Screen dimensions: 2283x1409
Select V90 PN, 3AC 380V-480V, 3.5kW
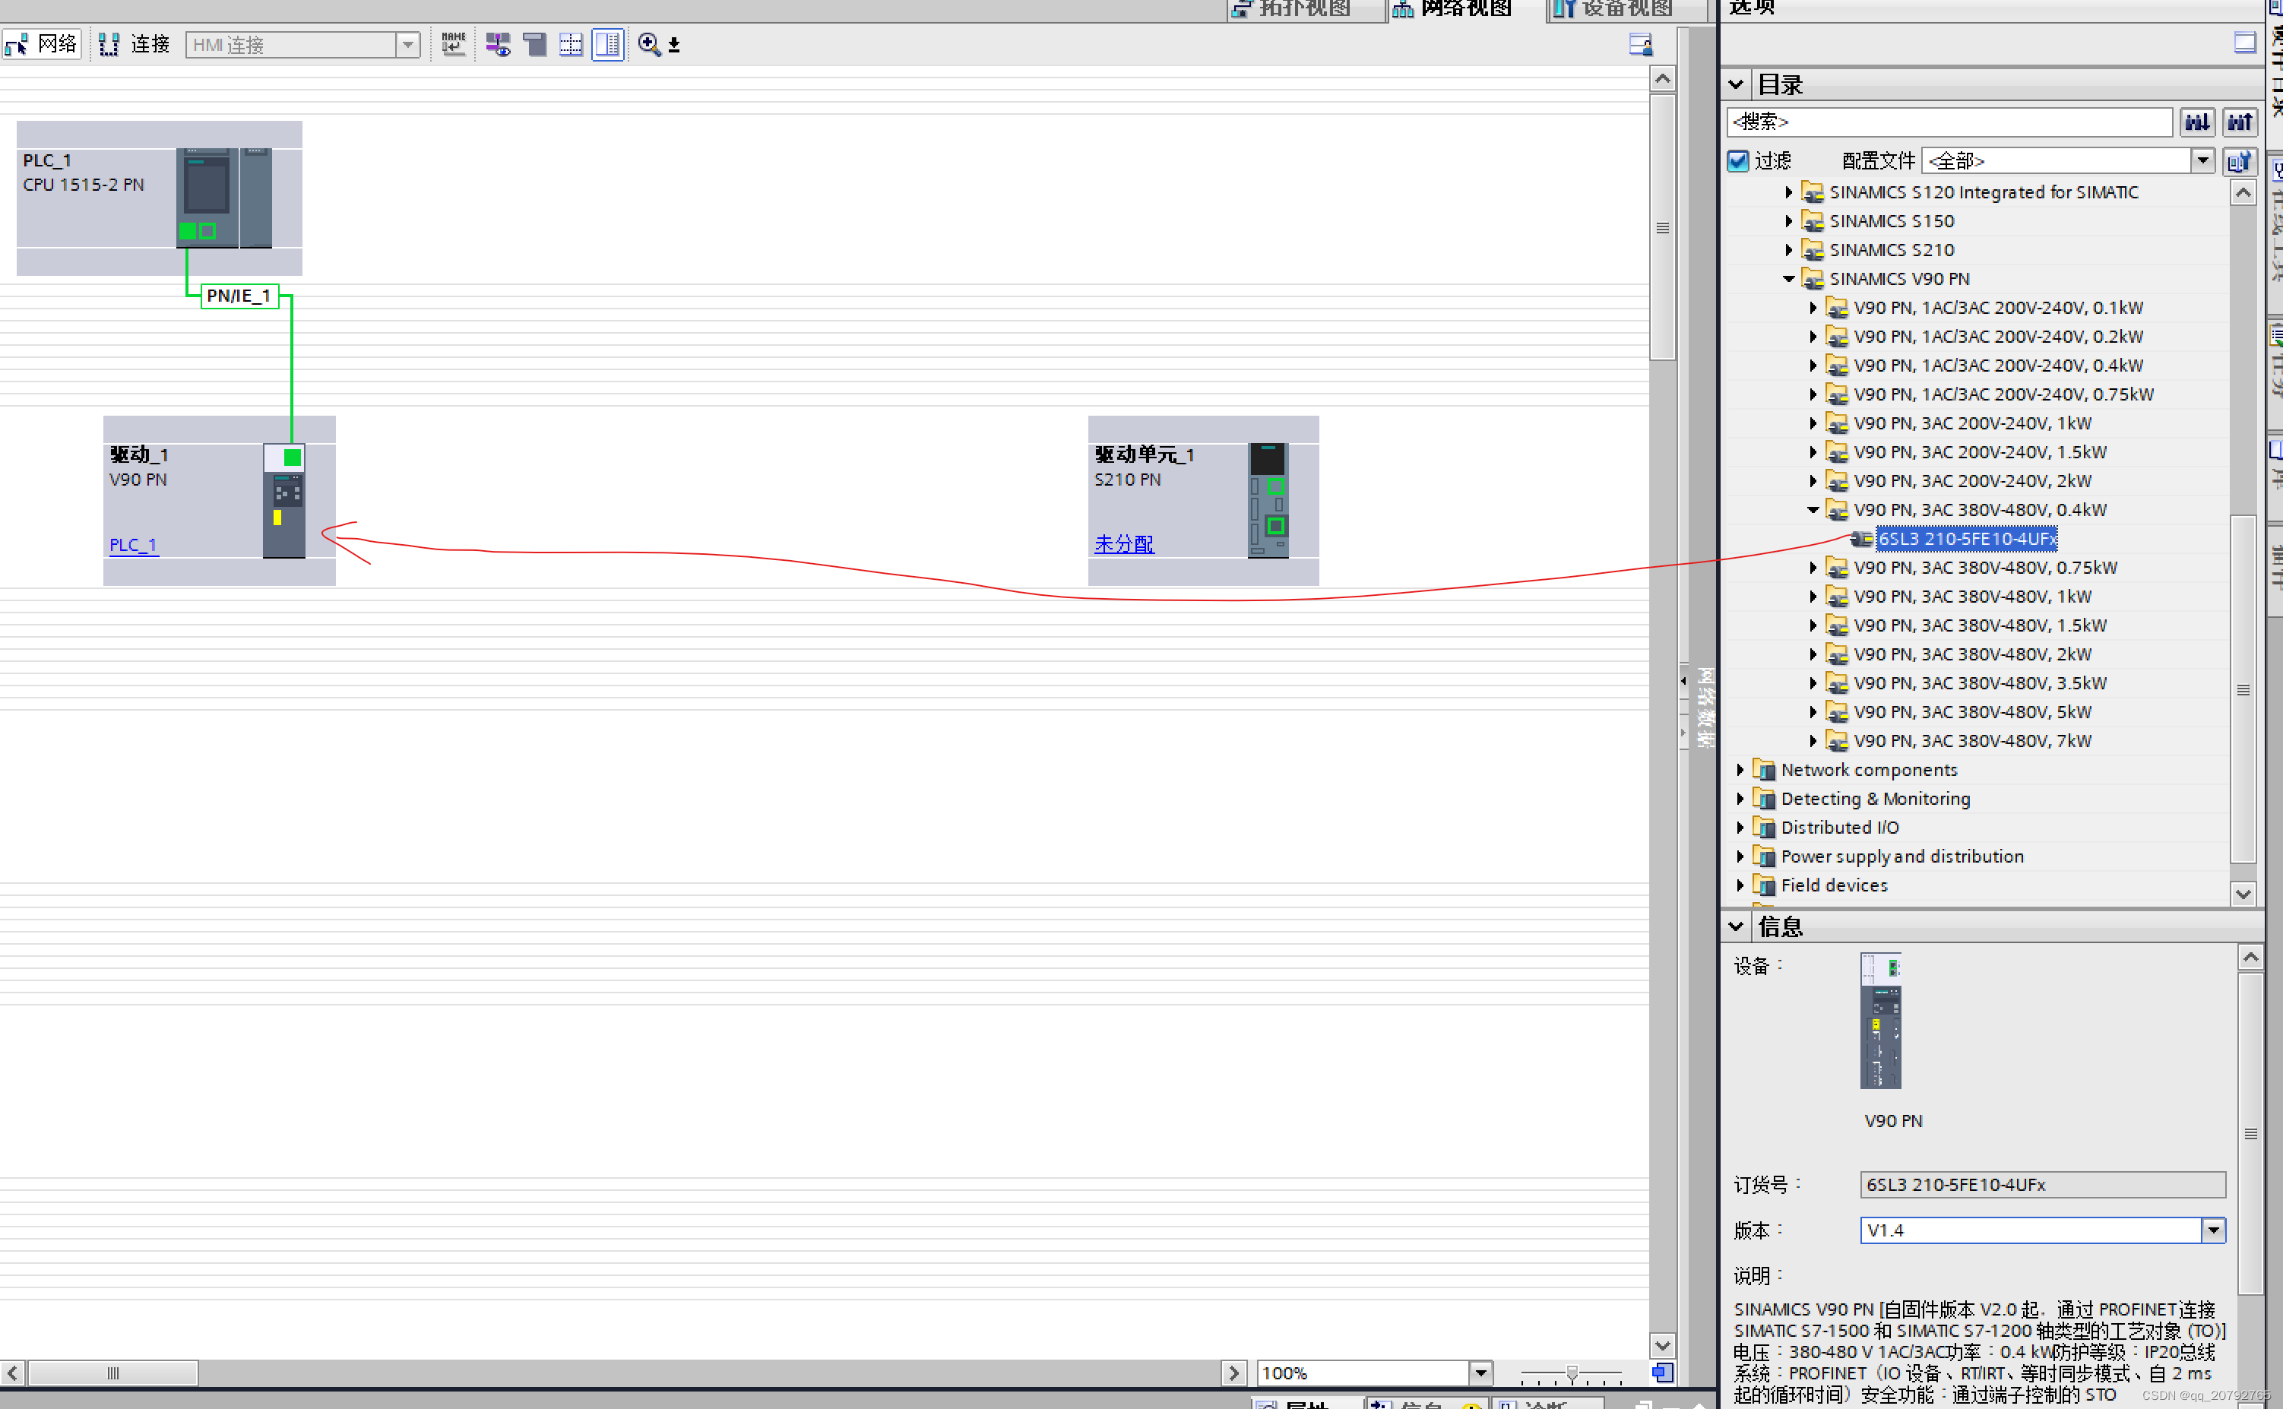pos(1981,683)
